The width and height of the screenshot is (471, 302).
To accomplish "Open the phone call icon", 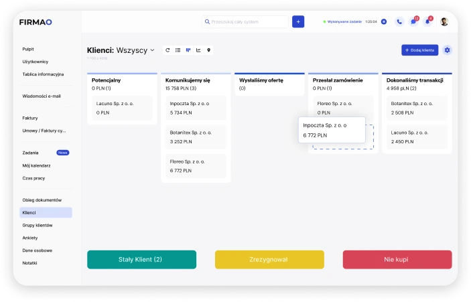I will point(399,21).
